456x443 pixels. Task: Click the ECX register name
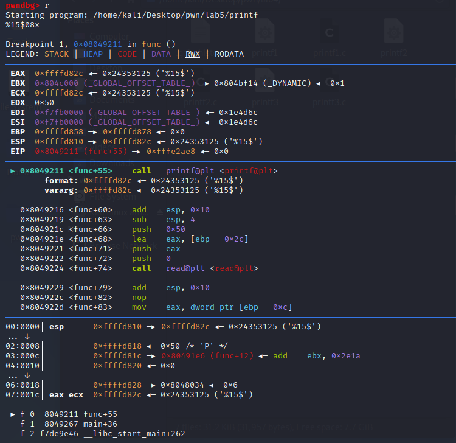(x=18, y=93)
